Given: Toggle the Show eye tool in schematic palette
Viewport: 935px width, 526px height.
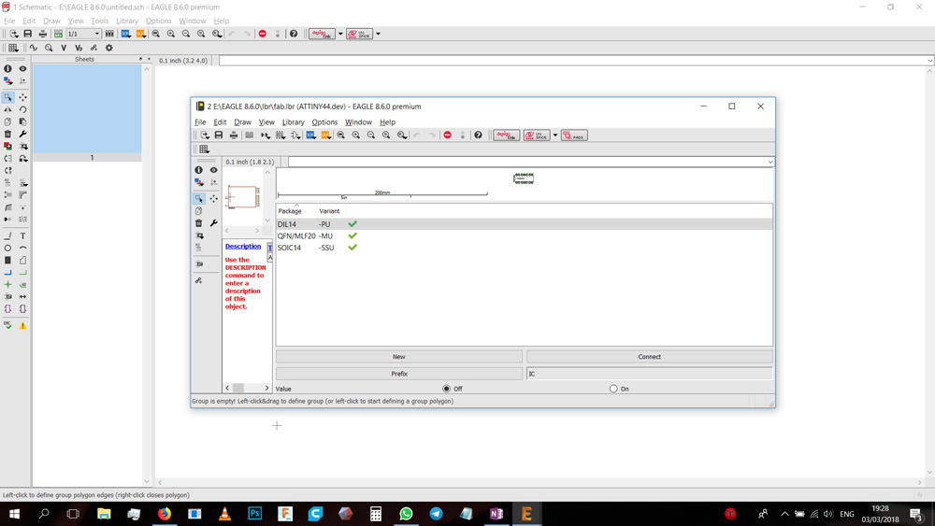Looking at the screenshot, I should 22,68.
